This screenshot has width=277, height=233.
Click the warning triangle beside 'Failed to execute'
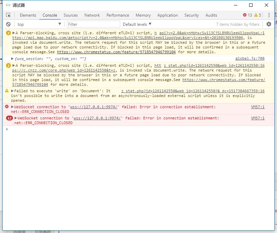pos(7,91)
